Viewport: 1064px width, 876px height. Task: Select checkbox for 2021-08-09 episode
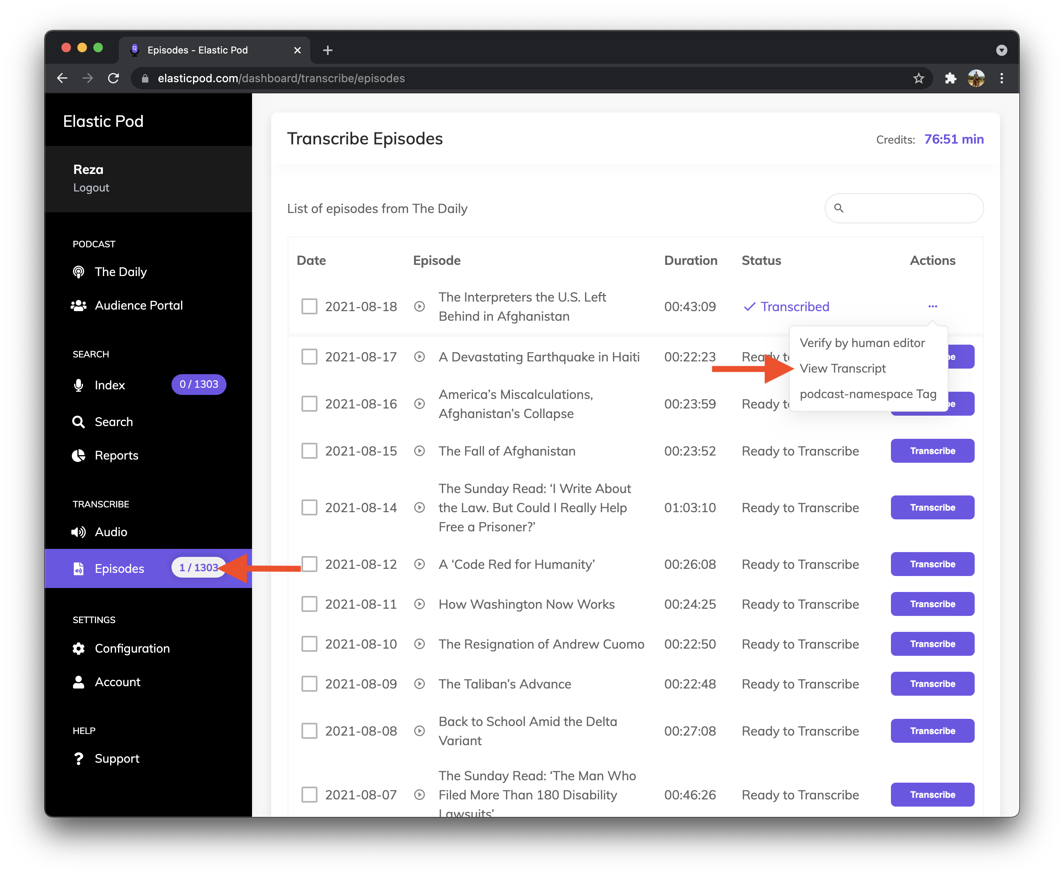tap(309, 684)
